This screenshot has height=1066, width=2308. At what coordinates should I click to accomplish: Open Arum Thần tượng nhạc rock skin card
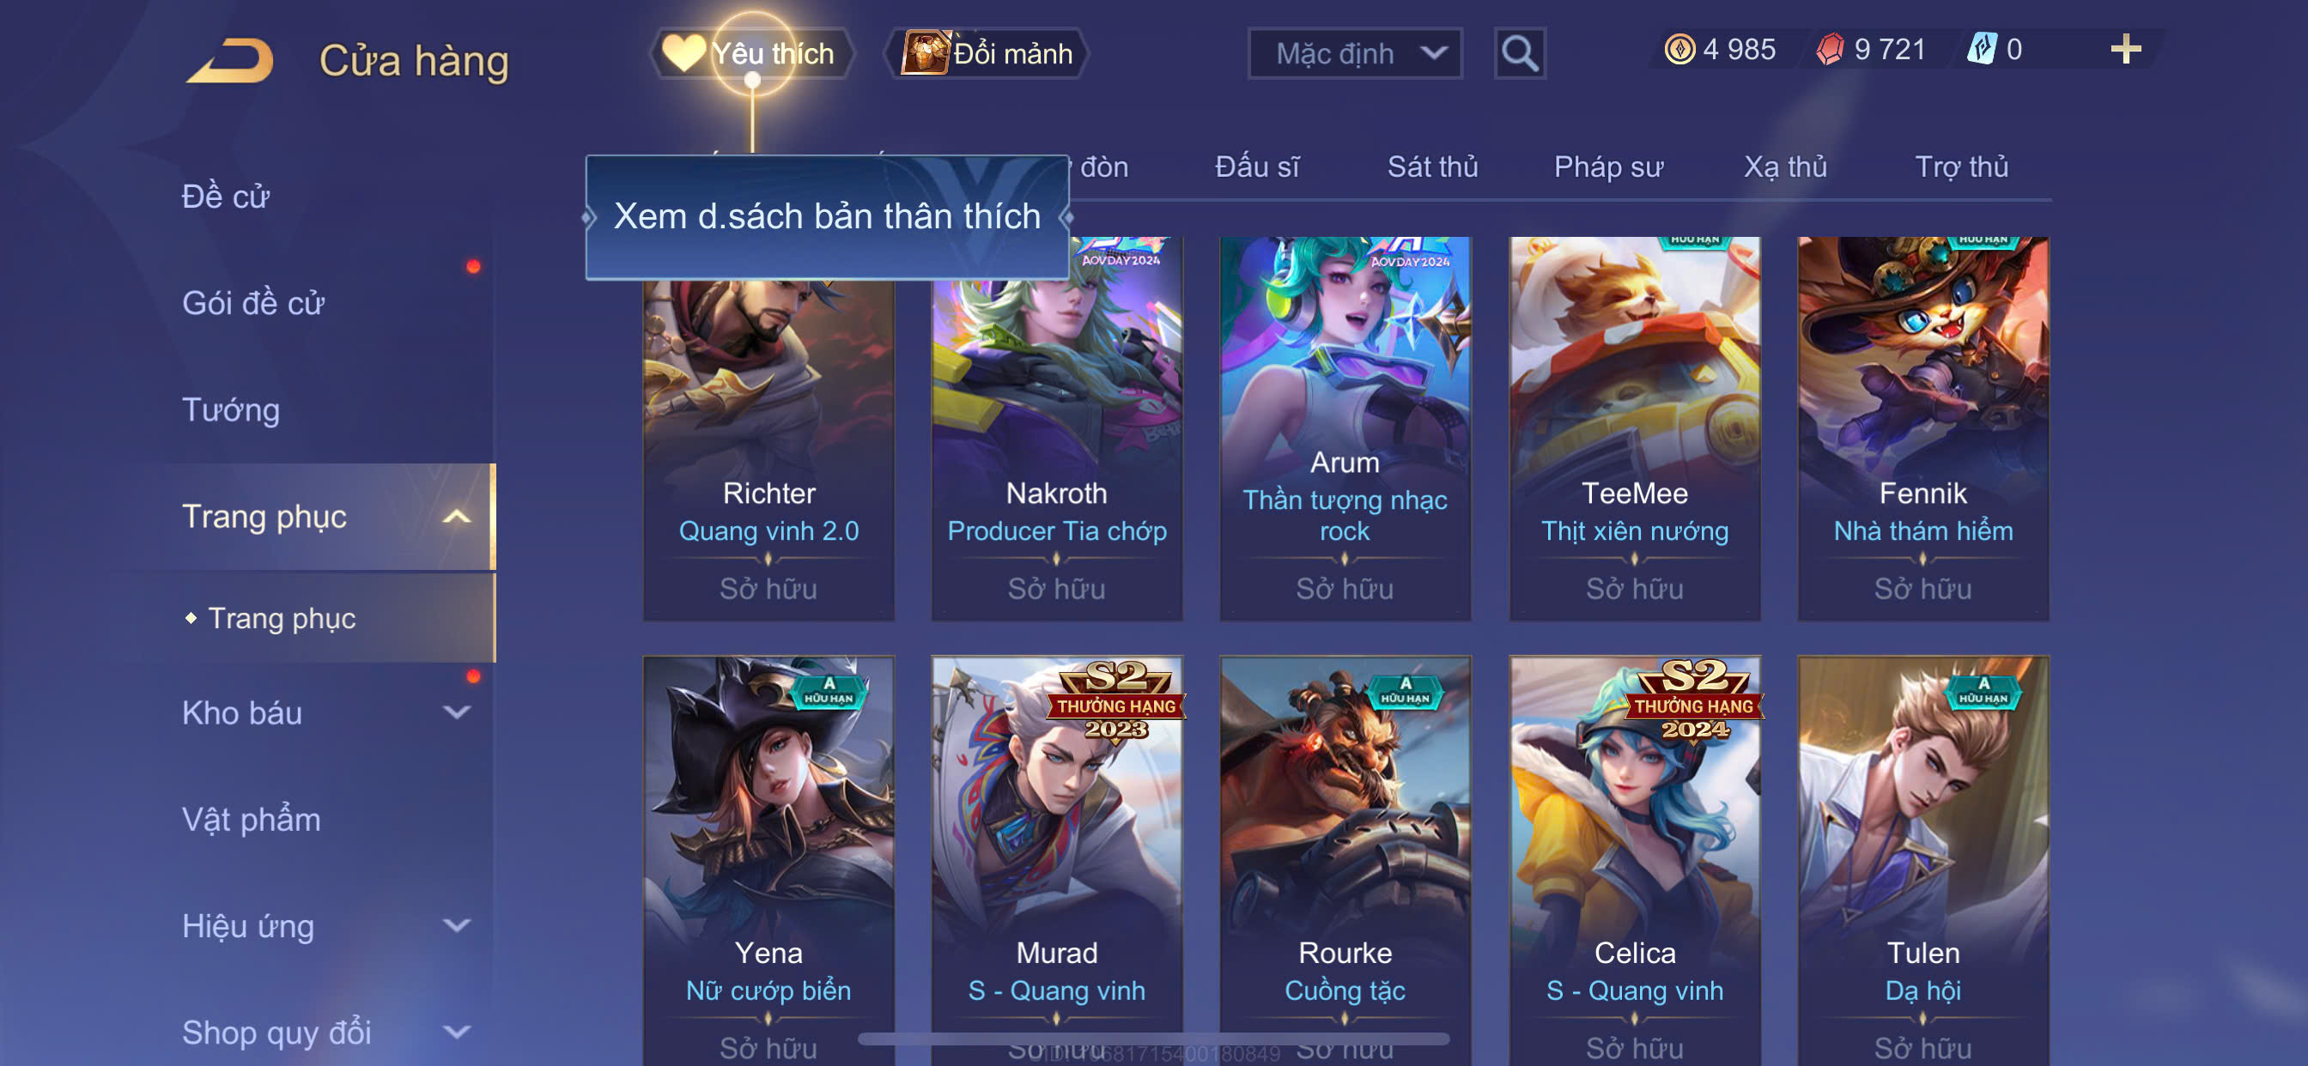click(x=1344, y=428)
